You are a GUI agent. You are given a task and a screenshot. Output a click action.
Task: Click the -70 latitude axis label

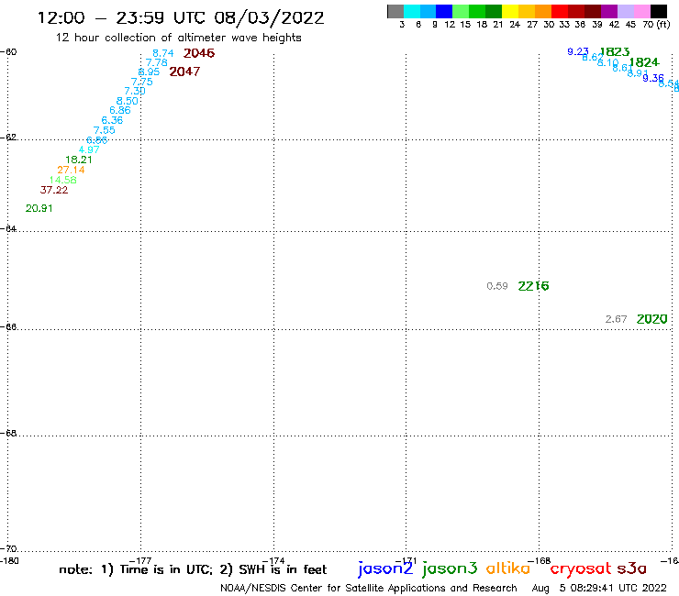pos(8,549)
